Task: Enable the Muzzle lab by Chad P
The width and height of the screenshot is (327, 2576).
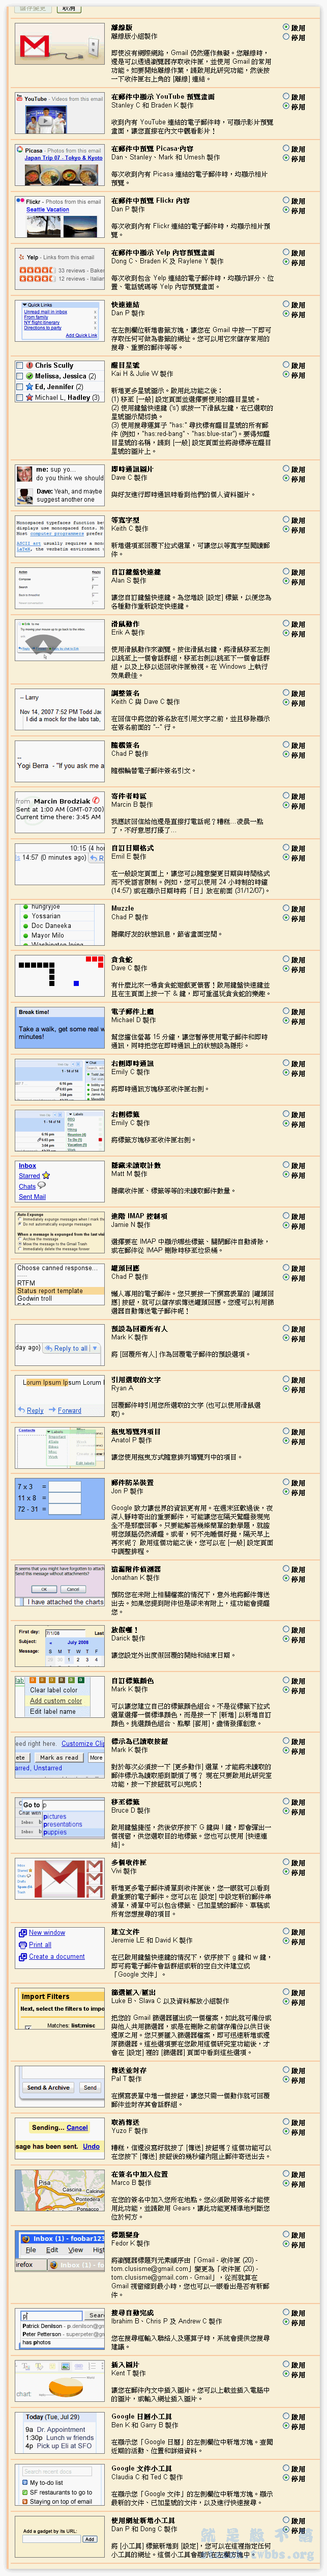Action: point(285,908)
